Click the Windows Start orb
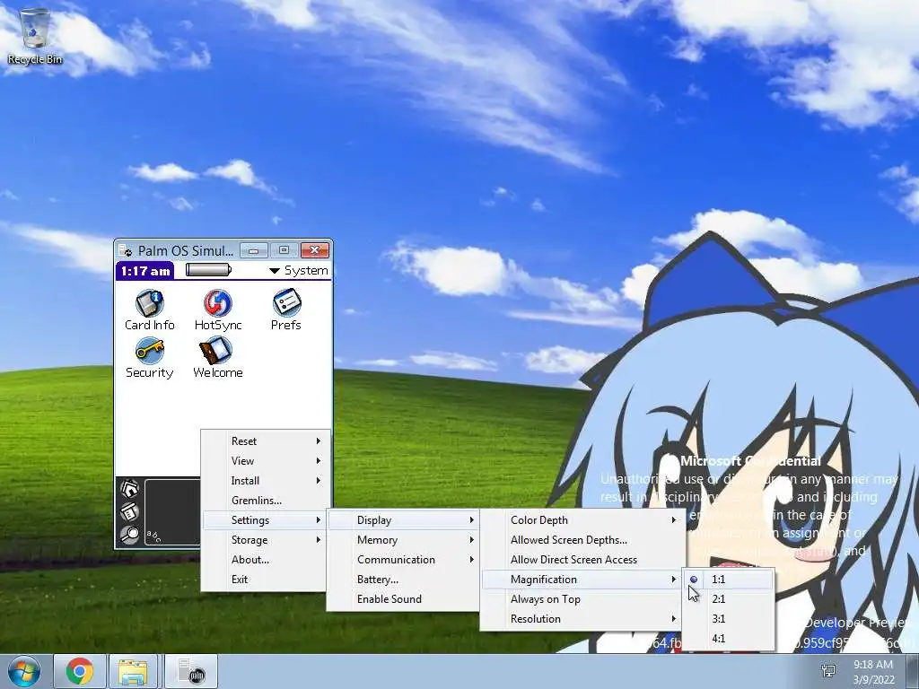Viewport: 919px width, 689px height. click(24, 671)
